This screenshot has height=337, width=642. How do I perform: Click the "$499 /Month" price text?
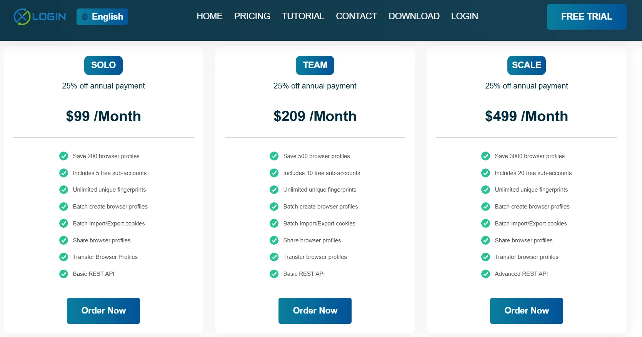(527, 116)
